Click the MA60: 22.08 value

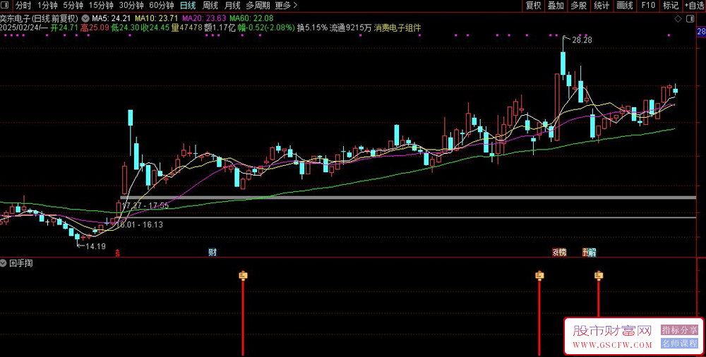pos(251,19)
